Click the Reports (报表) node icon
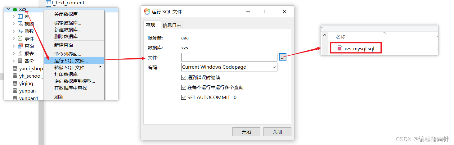This screenshot has height=145, width=454. pos(20,53)
